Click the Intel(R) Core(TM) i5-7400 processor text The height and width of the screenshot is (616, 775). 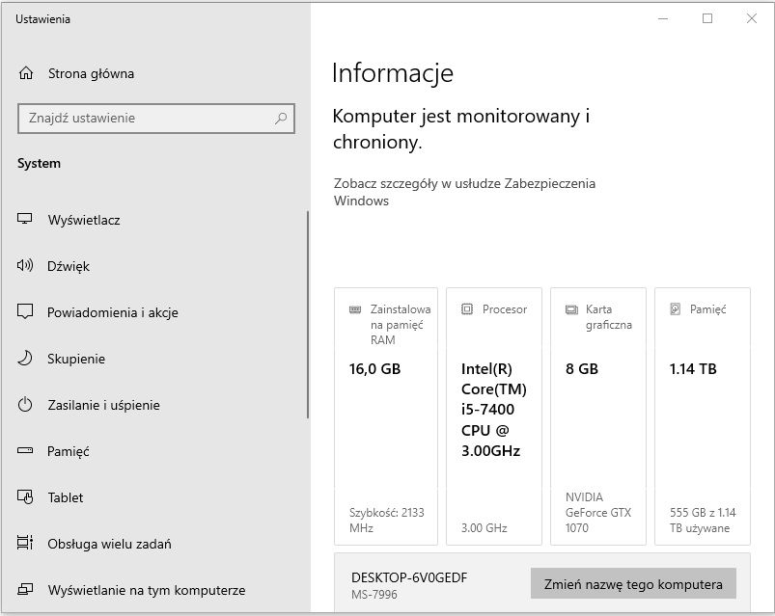494,410
